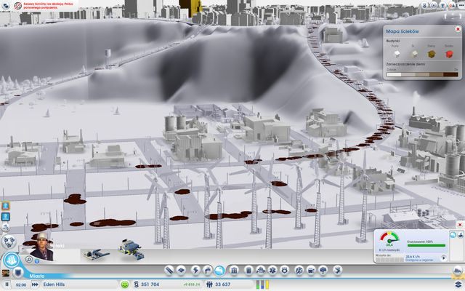
Task: Click the sewage capacity gauge dial
Action: click(389, 239)
